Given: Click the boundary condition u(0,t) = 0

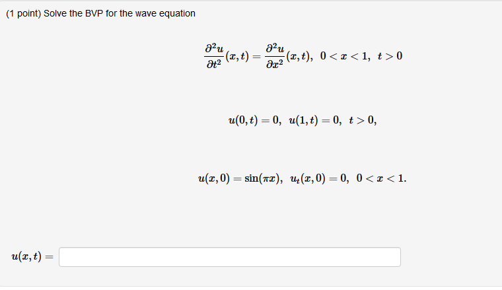Looking at the screenshot, I should tap(253, 120).
